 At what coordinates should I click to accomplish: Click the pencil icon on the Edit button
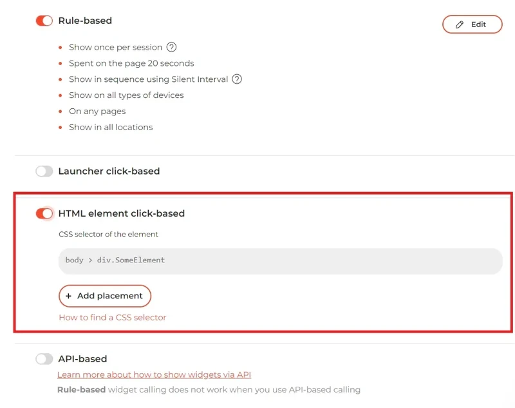(458, 24)
